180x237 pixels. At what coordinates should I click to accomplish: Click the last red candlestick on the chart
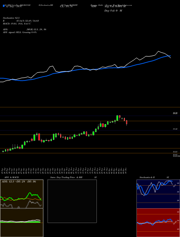(127, 123)
